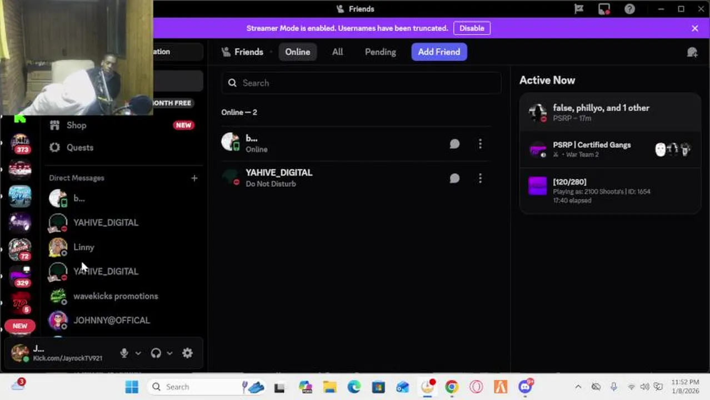Open wavekicks promotions direct message
This screenshot has height=400, width=710.
(x=122, y=296)
